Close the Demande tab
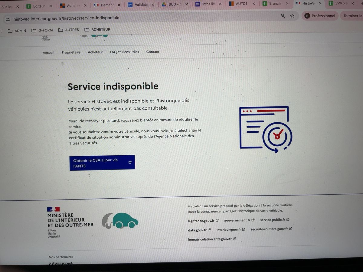The width and height of the screenshot is (363, 272). pos(119,5)
